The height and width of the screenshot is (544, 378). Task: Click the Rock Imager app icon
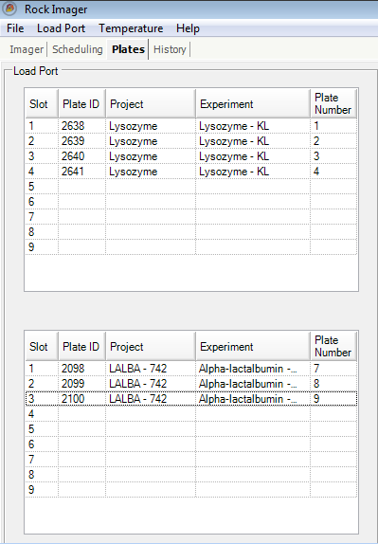point(9,9)
